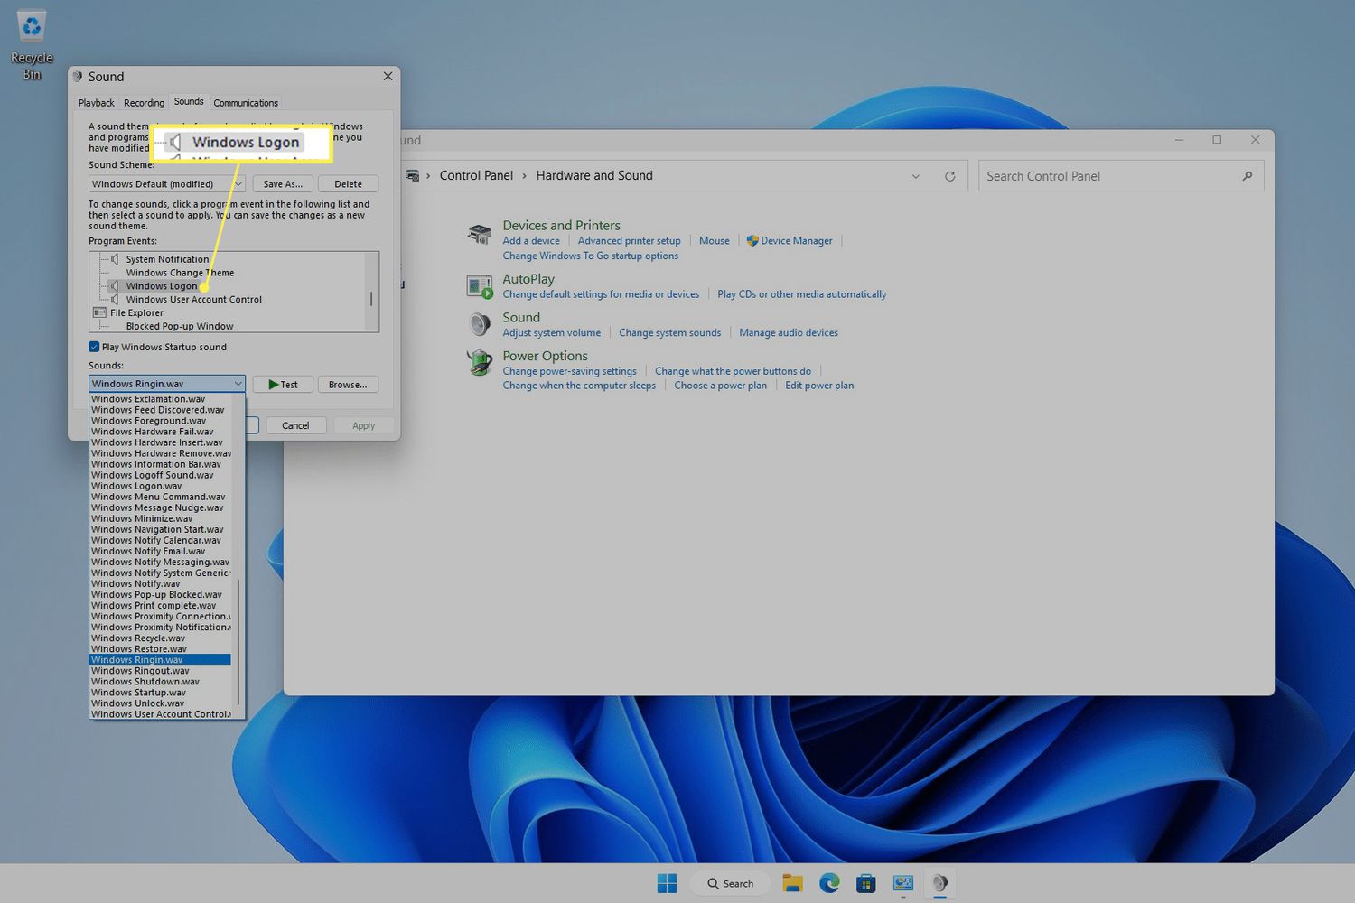
Task: Click the Sound speaker category icon
Action: pyautogui.click(x=479, y=324)
